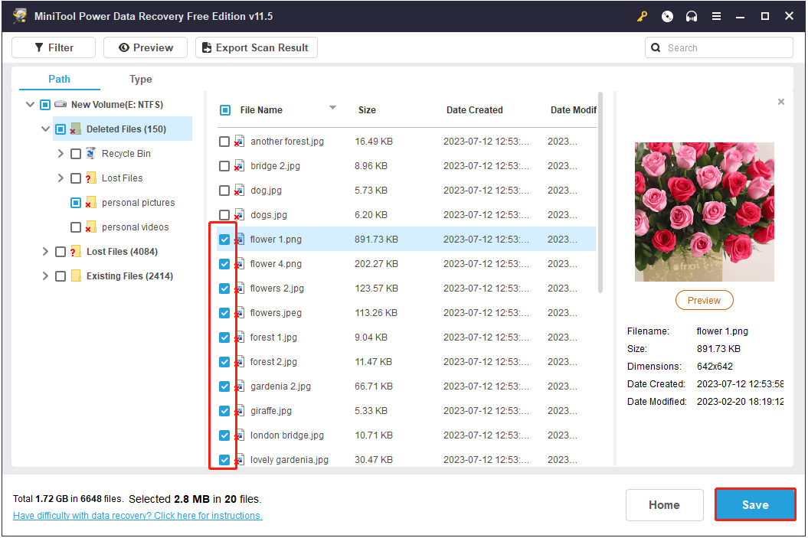Viewport: 808px width, 538px height.
Task: Click the file list vertical scrollbar
Action: coord(600,193)
